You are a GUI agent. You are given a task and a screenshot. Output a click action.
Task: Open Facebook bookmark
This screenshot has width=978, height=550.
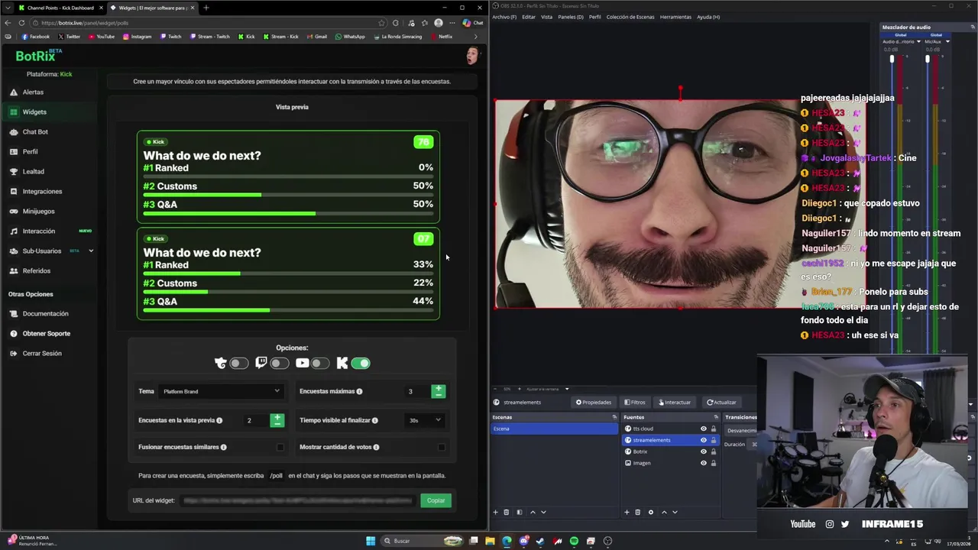click(36, 37)
